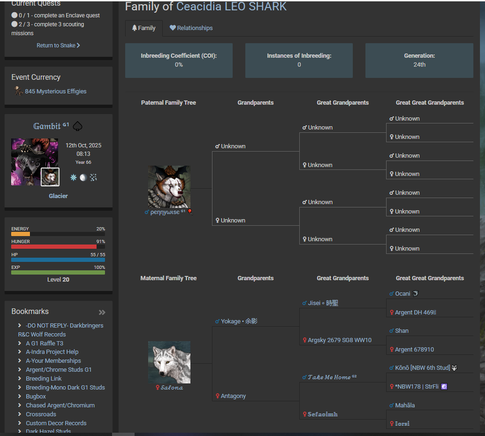Open the pennywise wolf portrait thumbnail
The image size is (485, 436).
tap(169, 186)
